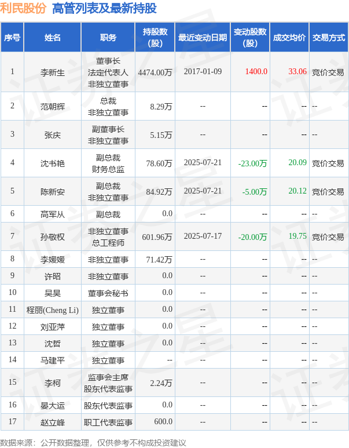Click the holding value 71.42万
Image resolution: width=349 pixels, height=448 pixels.
[159, 260]
